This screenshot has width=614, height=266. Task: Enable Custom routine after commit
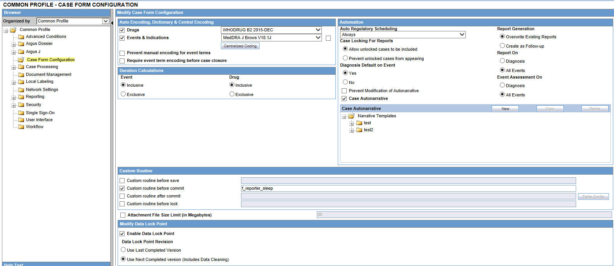pos(122,196)
